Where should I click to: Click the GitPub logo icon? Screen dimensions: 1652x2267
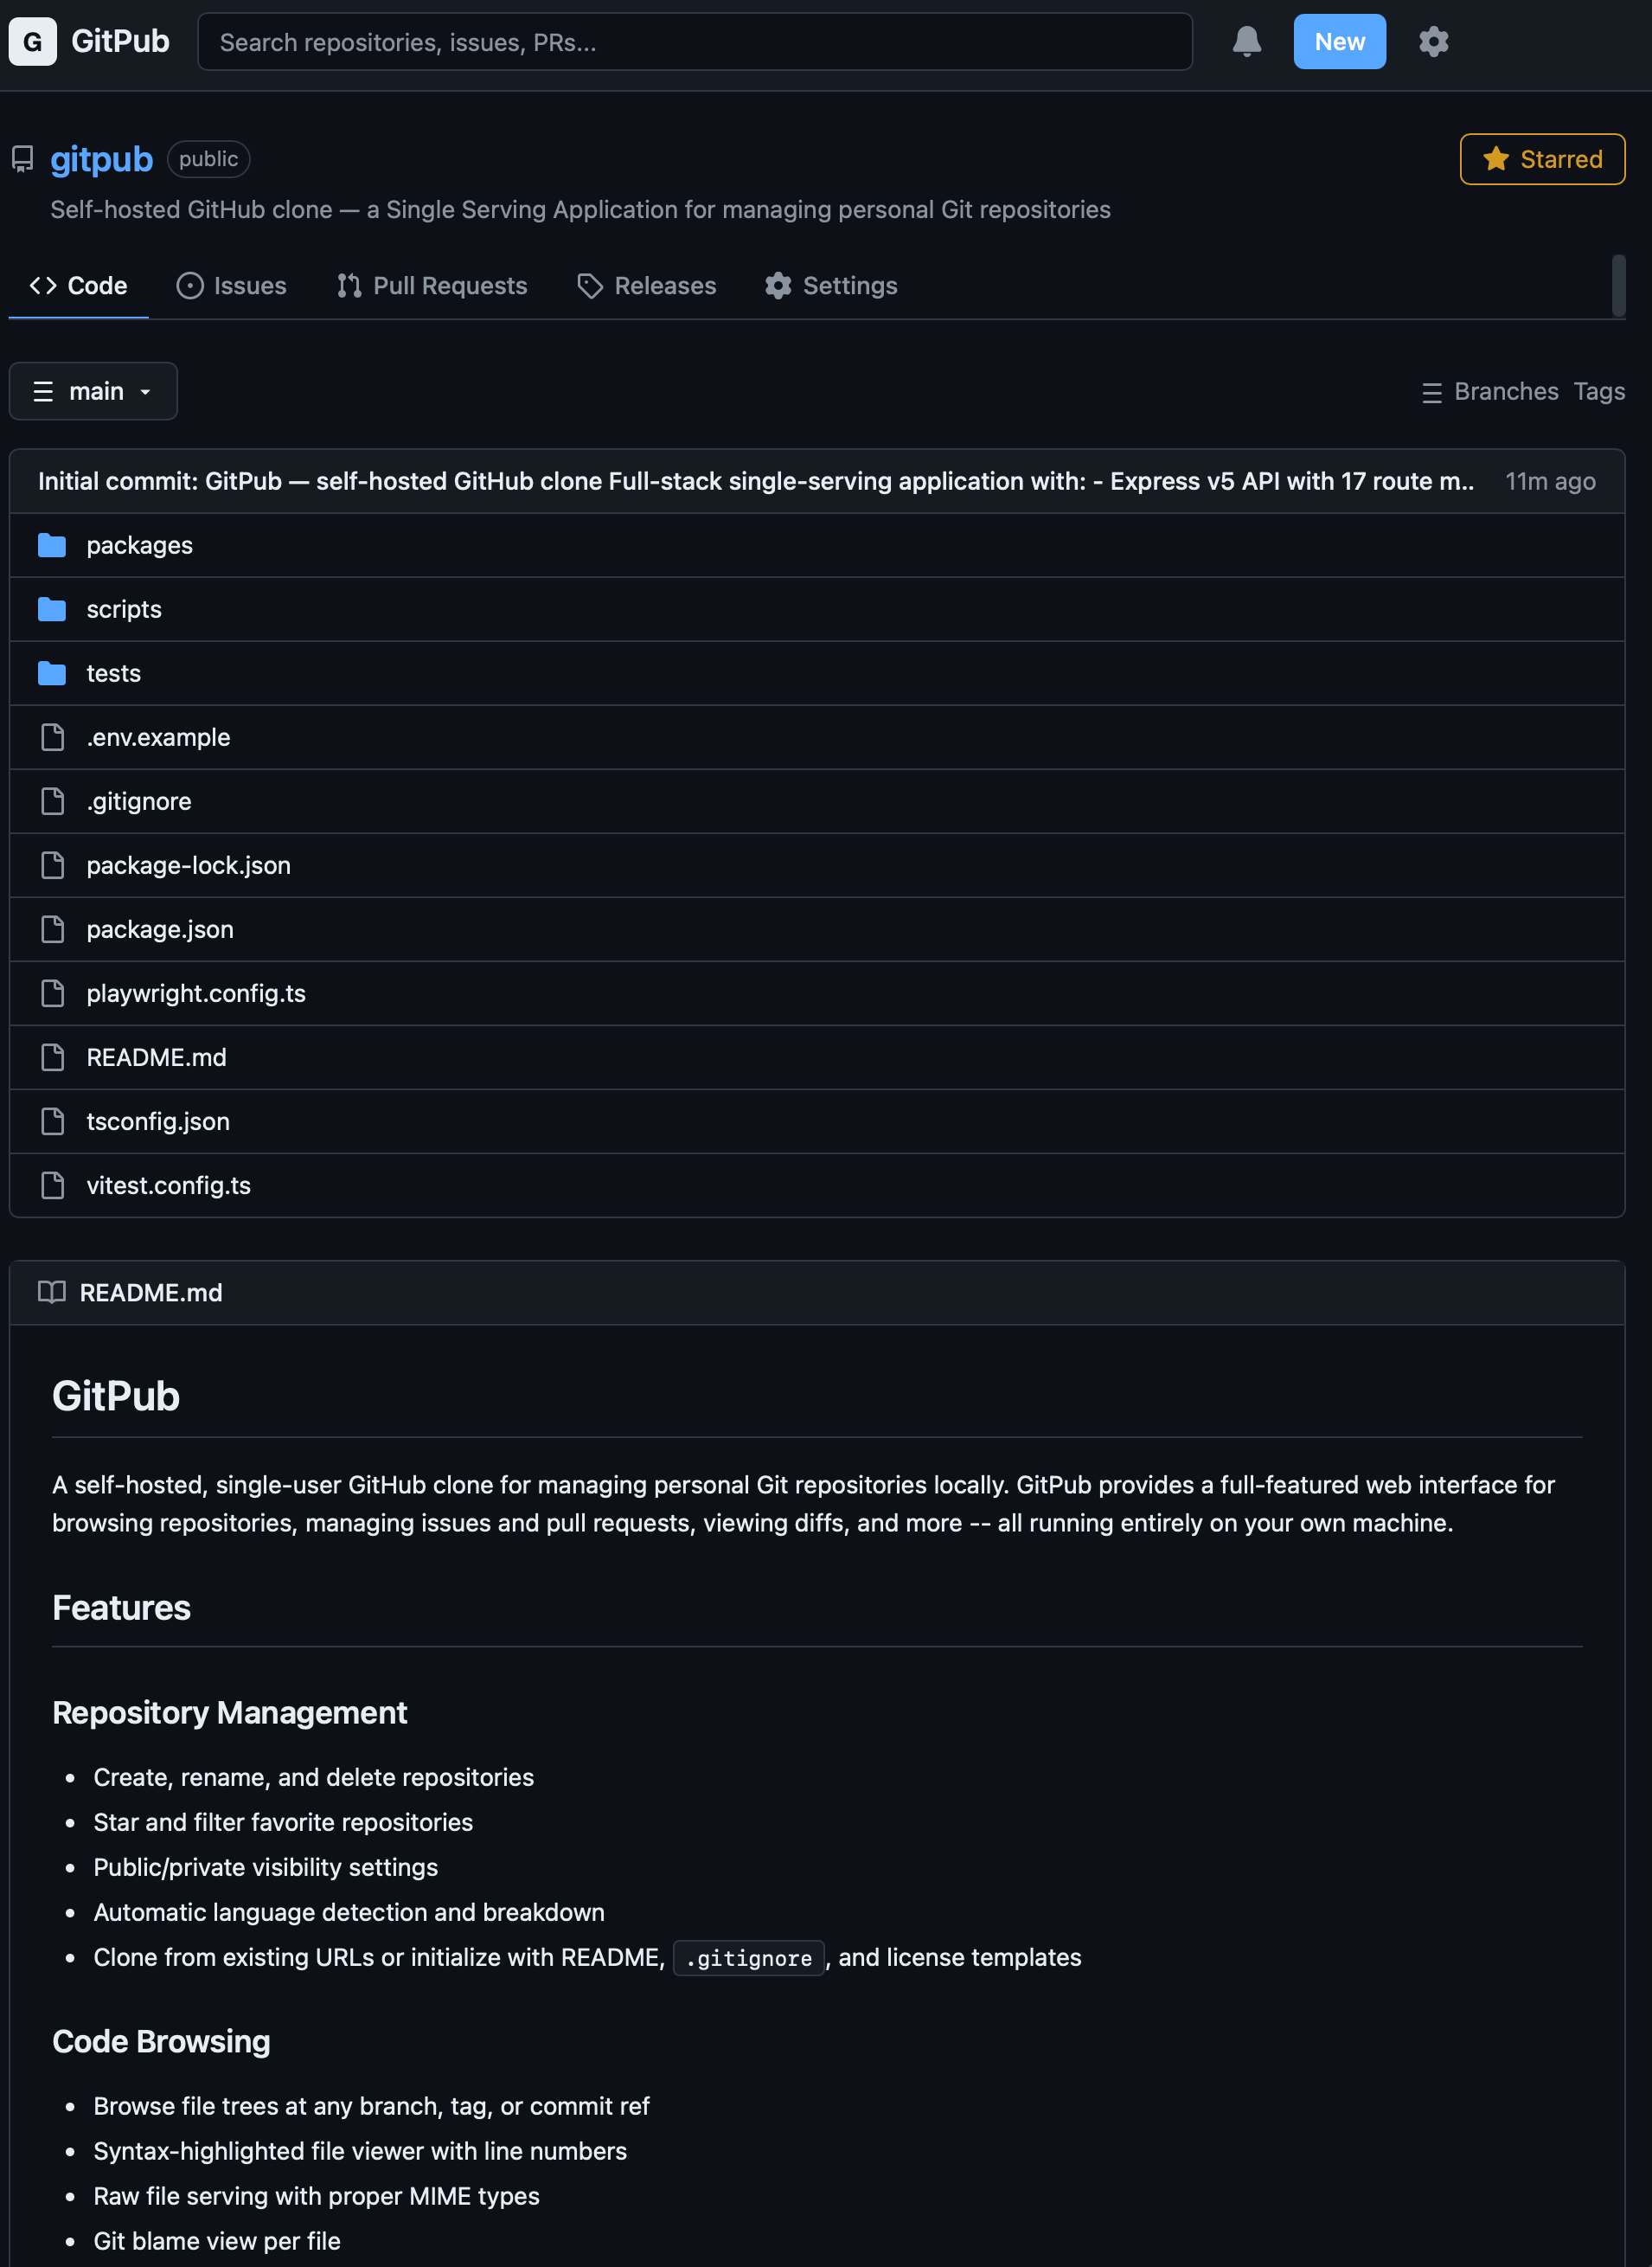33,41
